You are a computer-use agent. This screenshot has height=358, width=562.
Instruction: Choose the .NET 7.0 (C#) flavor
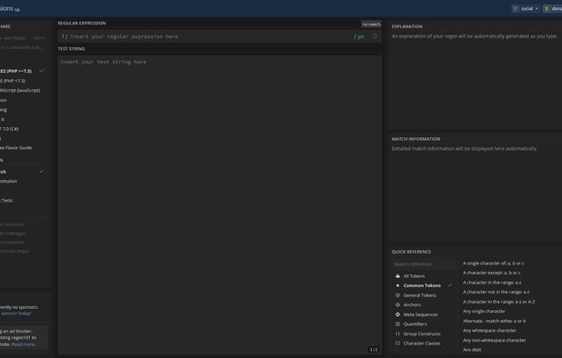(x=22, y=129)
